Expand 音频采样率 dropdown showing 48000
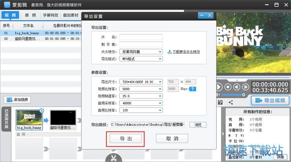The image size is (291, 162). pos(141,103)
